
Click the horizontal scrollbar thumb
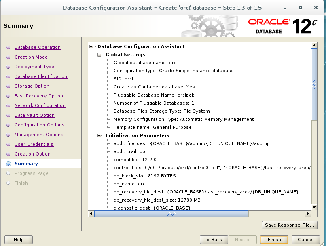tap(171, 213)
